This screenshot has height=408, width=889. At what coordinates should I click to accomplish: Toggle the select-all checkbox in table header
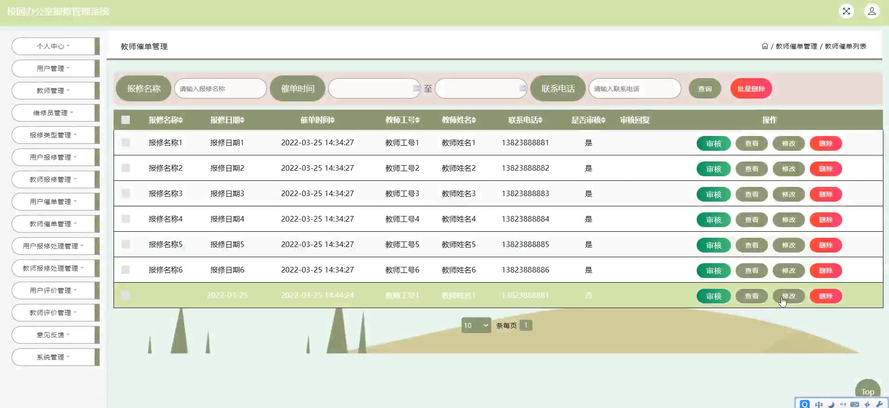click(126, 120)
